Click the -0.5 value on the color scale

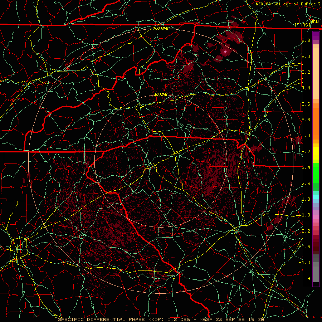coord(305,247)
